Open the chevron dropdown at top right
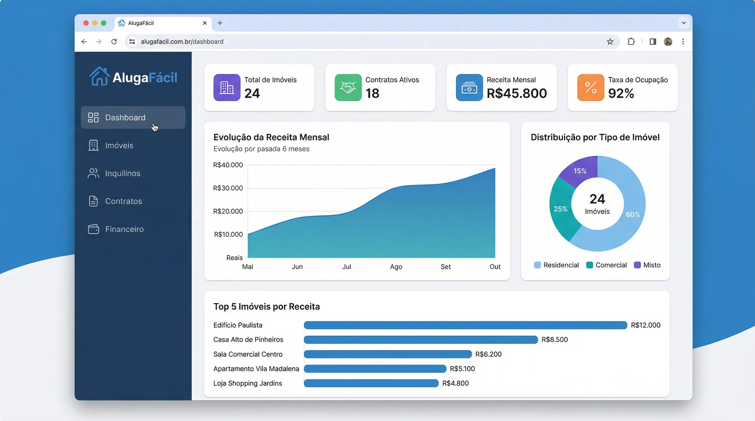755x421 pixels. [684, 23]
